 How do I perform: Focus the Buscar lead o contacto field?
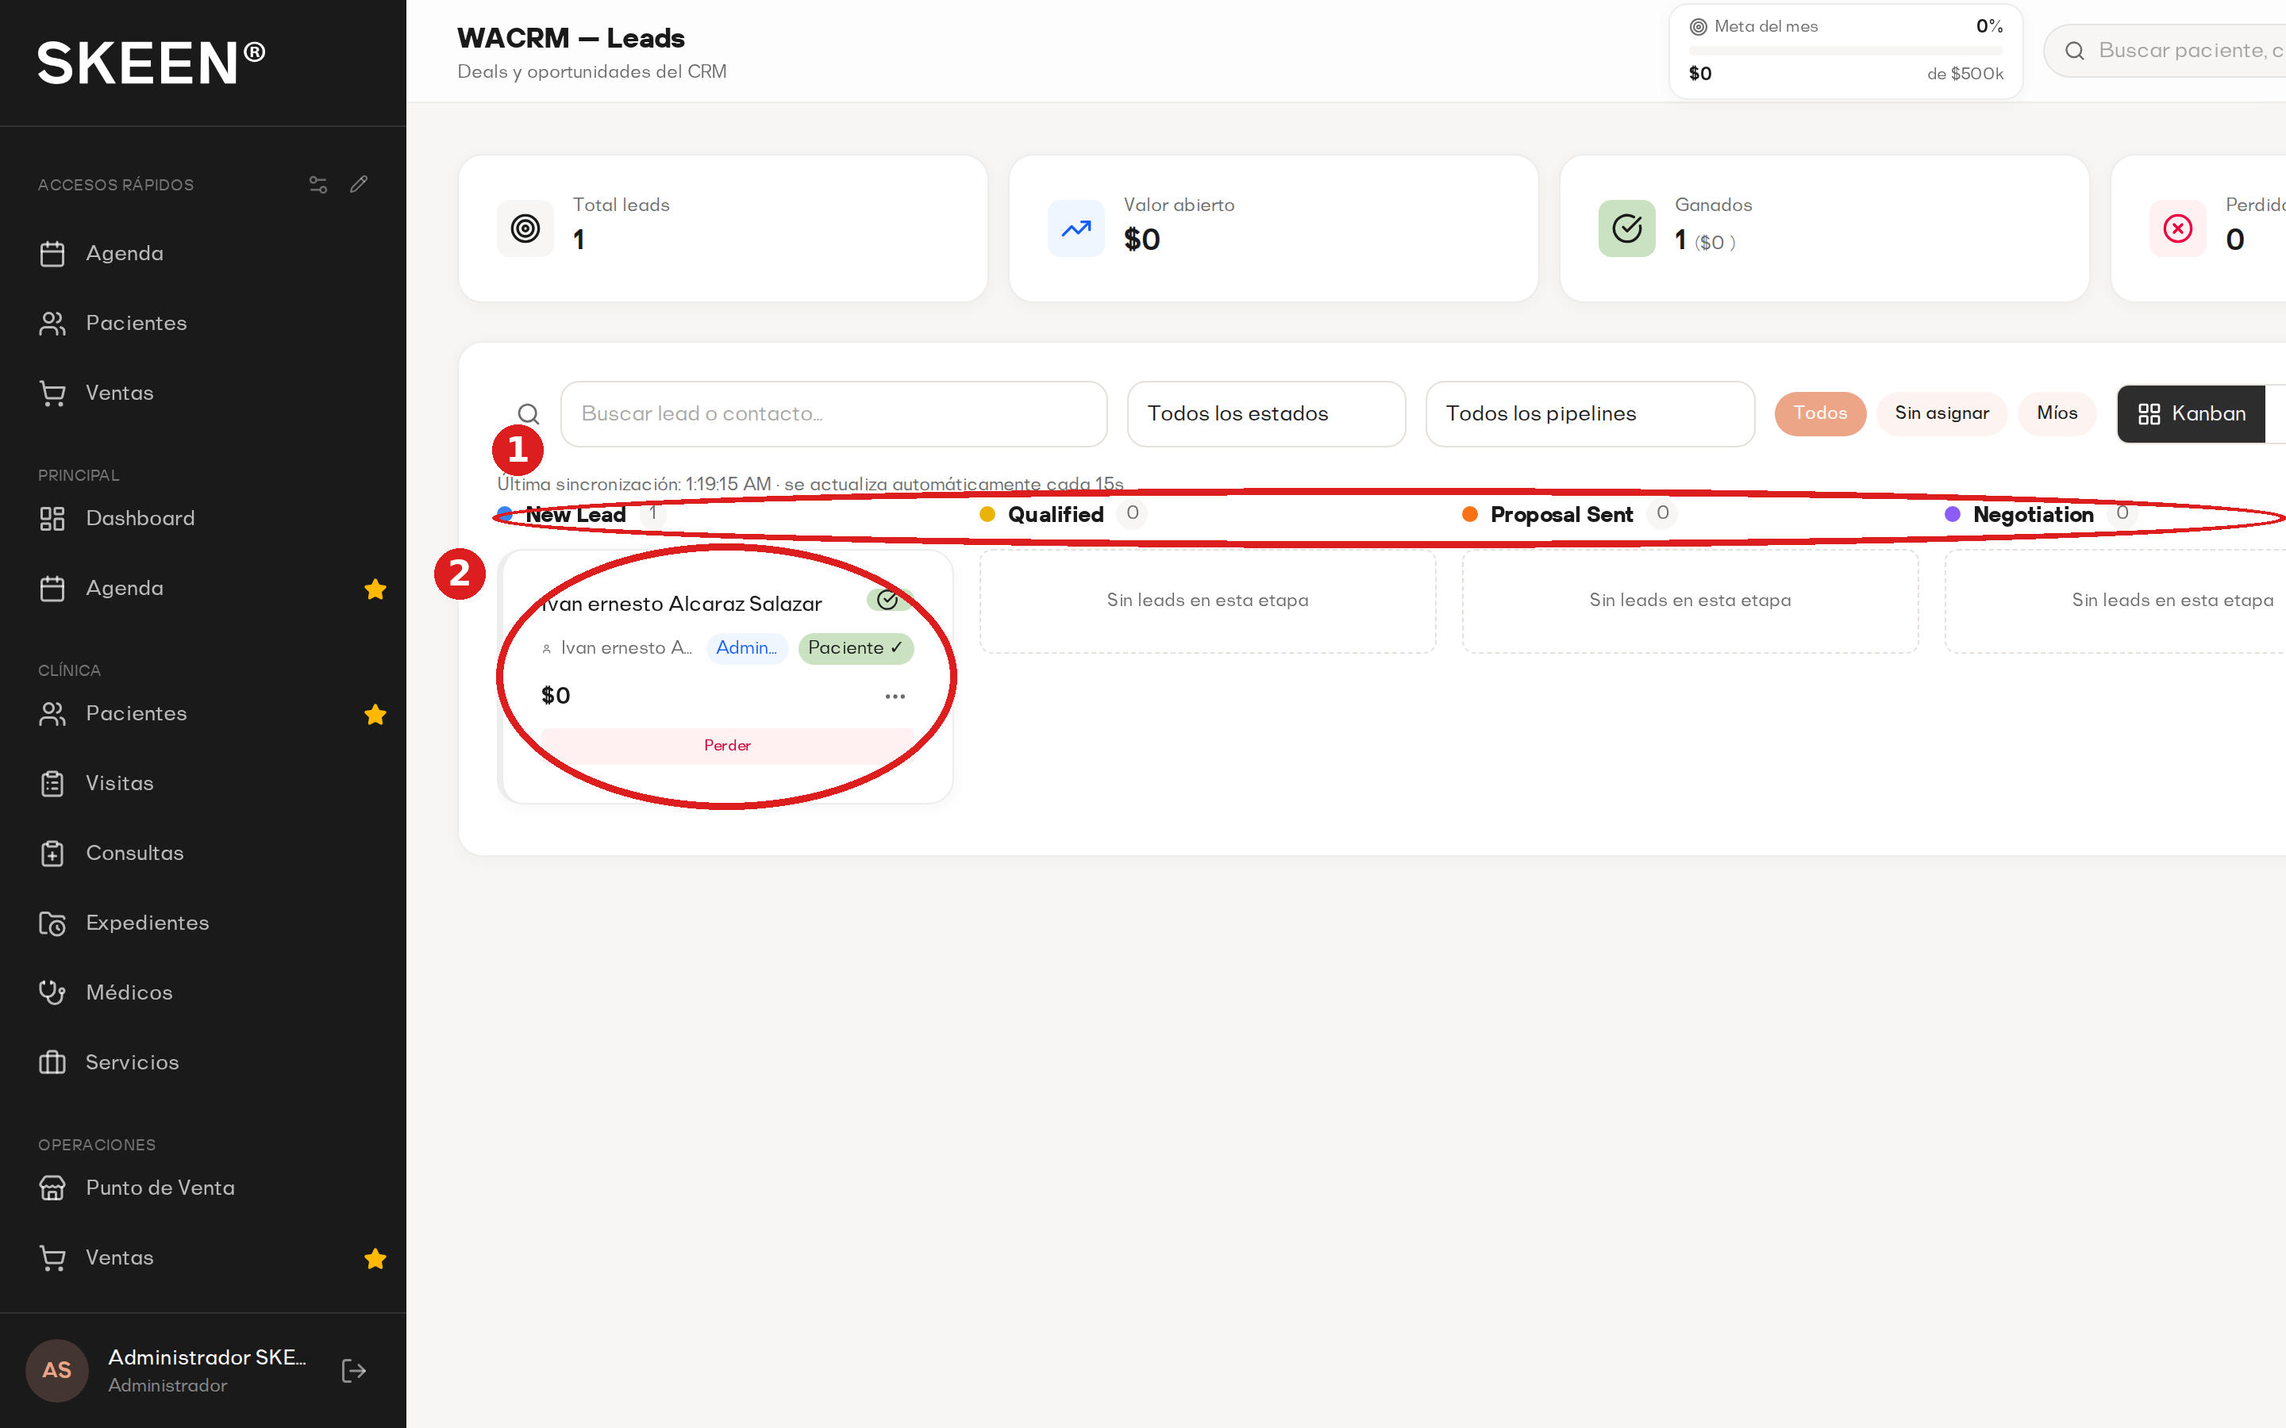[x=834, y=413]
